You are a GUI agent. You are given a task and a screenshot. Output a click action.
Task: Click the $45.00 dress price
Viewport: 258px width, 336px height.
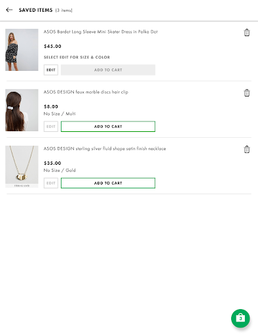(52, 47)
